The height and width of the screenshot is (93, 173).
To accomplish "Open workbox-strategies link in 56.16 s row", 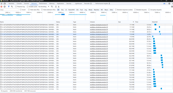I will pyautogui.click(x=99, y=63).
